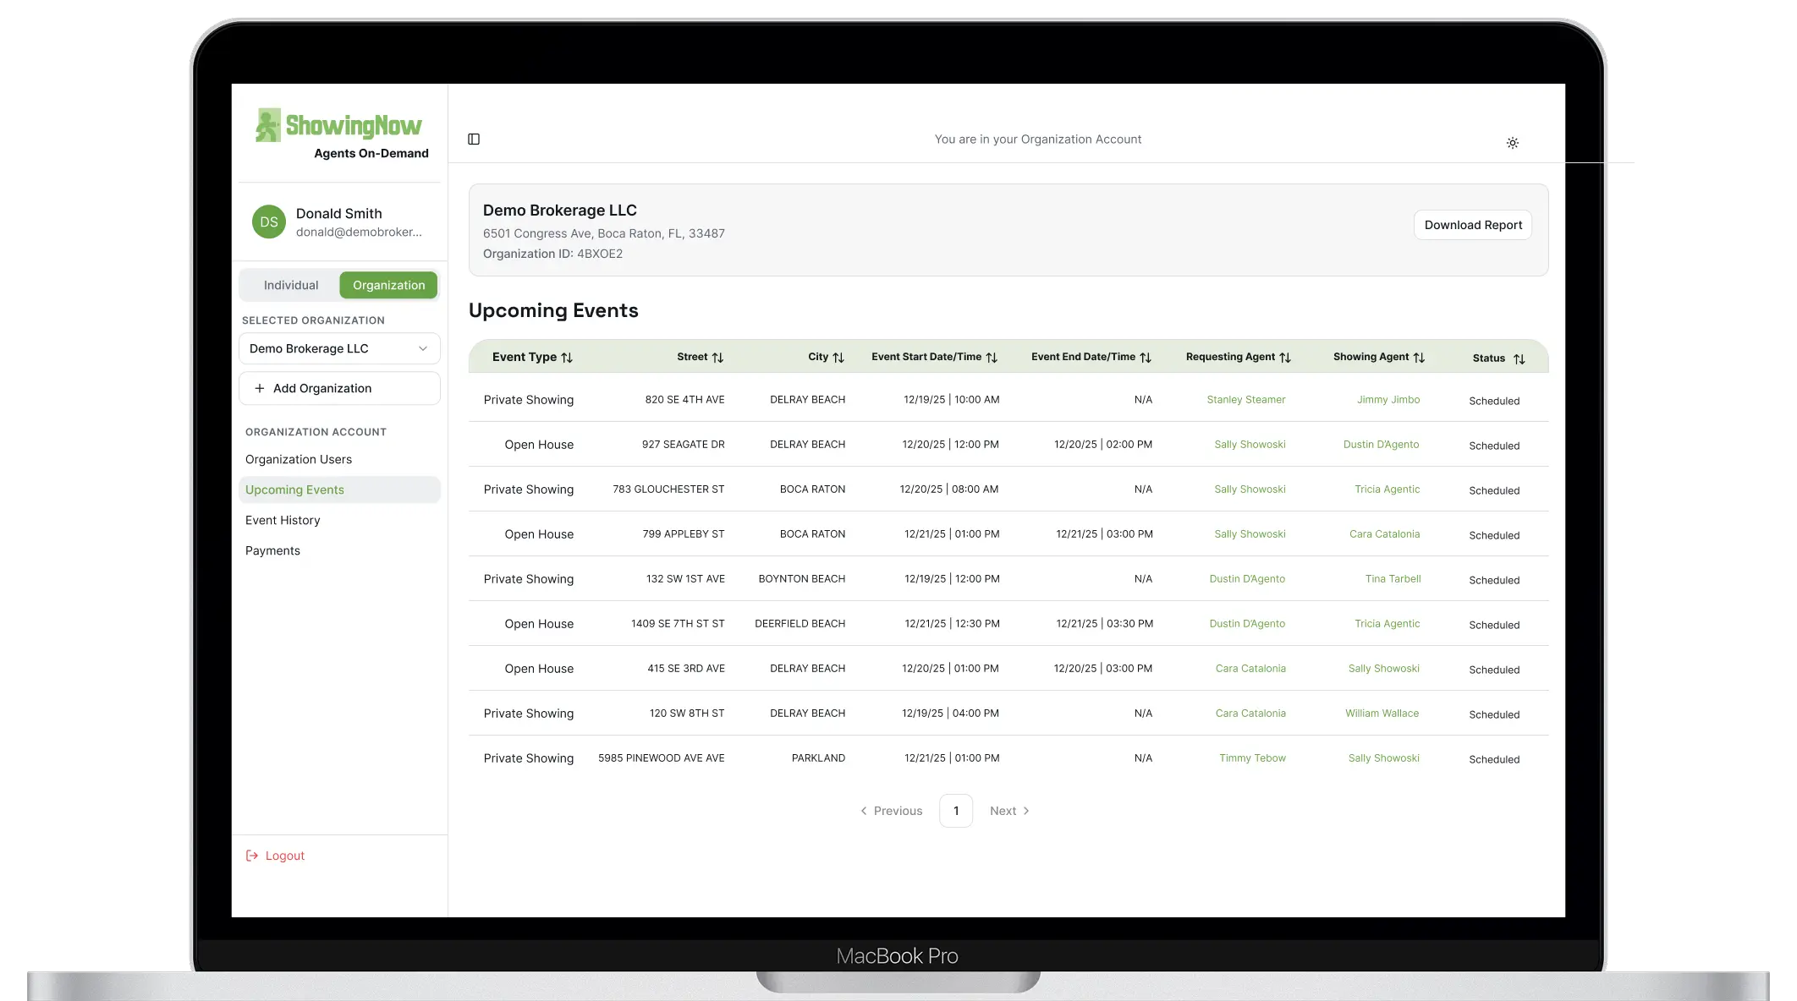Click the Download Report button

1472,225
